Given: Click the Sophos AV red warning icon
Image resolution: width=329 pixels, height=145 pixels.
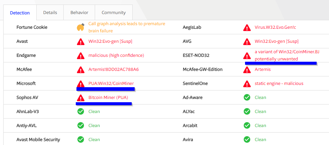Looking at the screenshot, I should [x=81, y=98].
